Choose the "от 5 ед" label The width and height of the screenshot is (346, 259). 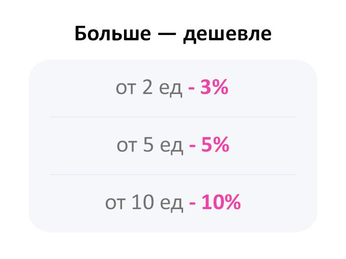150,145
